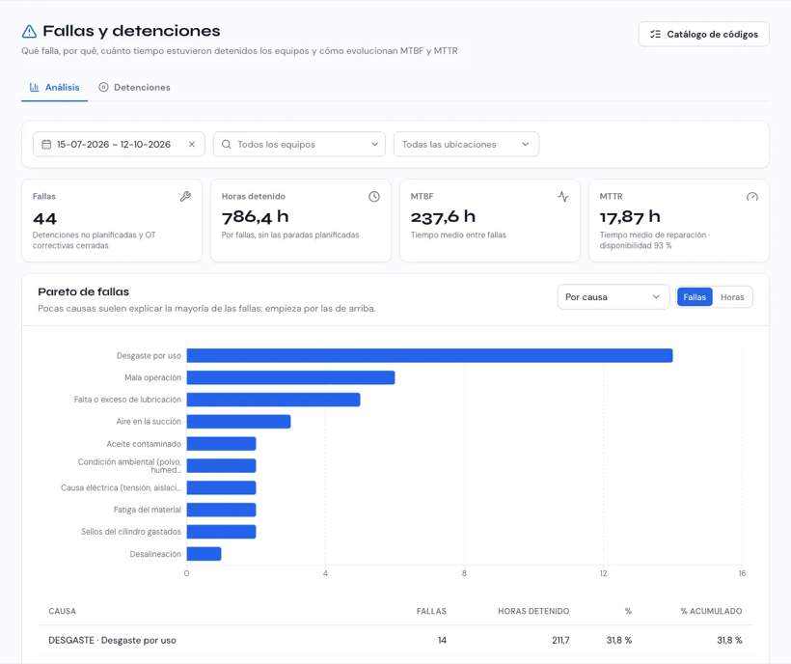Click the % ACUMULADO column header
791x664 pixels.
point(711,611)
